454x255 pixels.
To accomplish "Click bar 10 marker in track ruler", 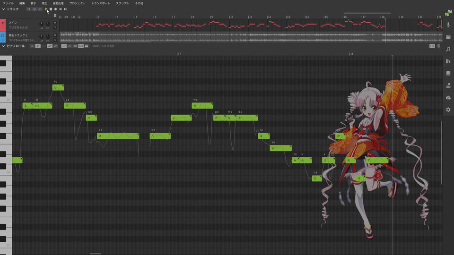I will pyautogui.click(x=231, y=17).
